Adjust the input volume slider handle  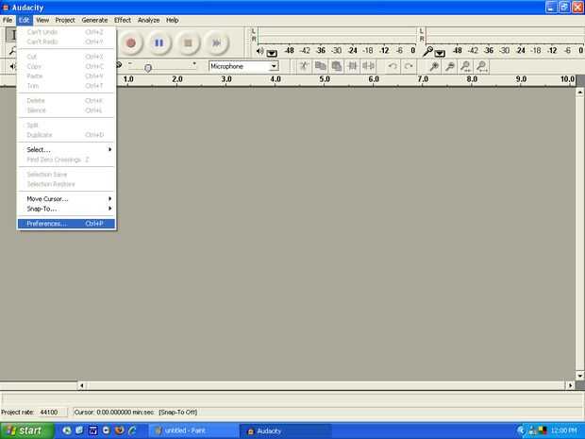148,68
